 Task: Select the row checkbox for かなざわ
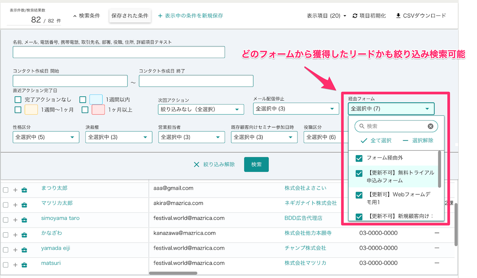6,235
